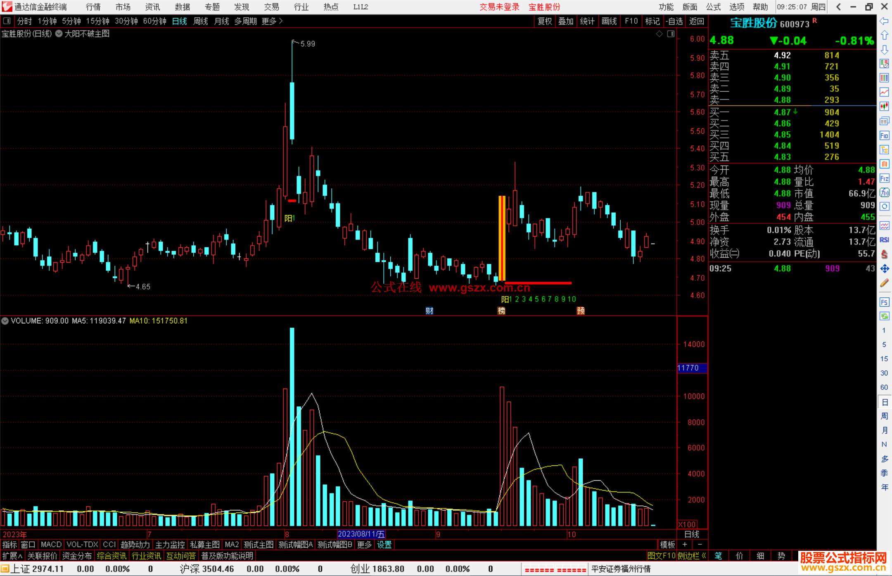Click the RSI indicator icon
Viewport: 892px width, 576px height.
tap(884, 240)
